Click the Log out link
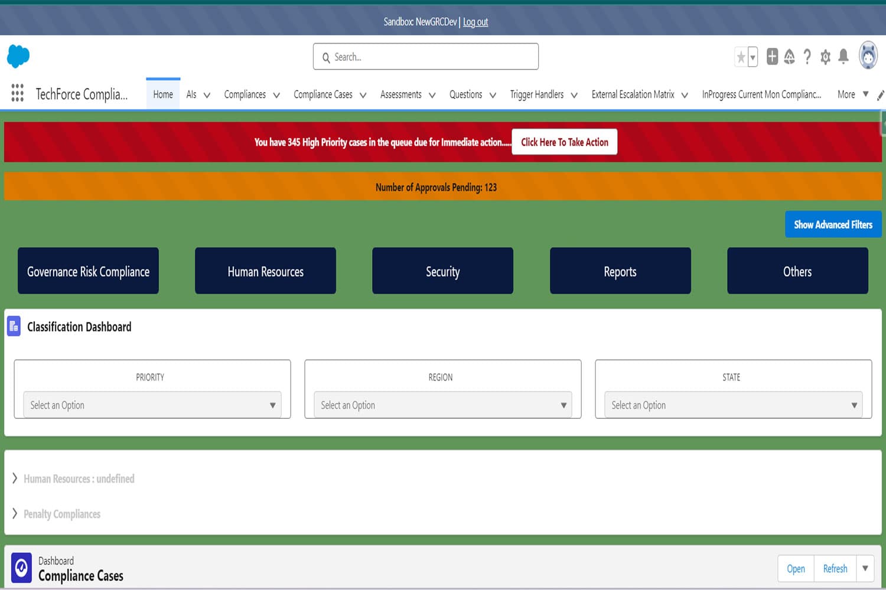Viewport: 886px width, 590px height. [475, 22]
